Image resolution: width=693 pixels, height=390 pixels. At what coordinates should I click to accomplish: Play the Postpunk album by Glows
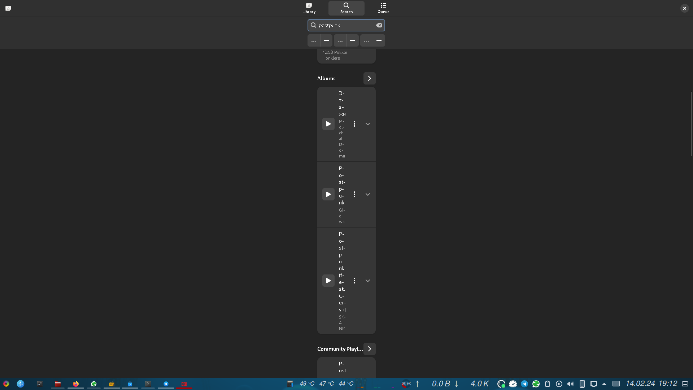(328, 194)
